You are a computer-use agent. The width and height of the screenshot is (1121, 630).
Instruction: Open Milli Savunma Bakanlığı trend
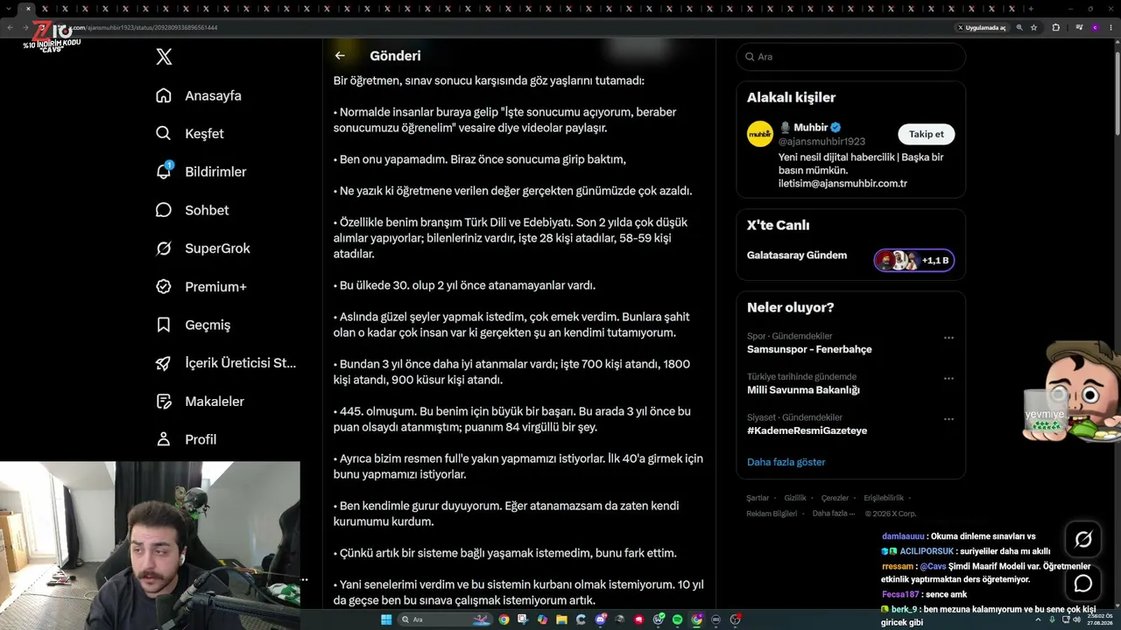pos(803,390)
